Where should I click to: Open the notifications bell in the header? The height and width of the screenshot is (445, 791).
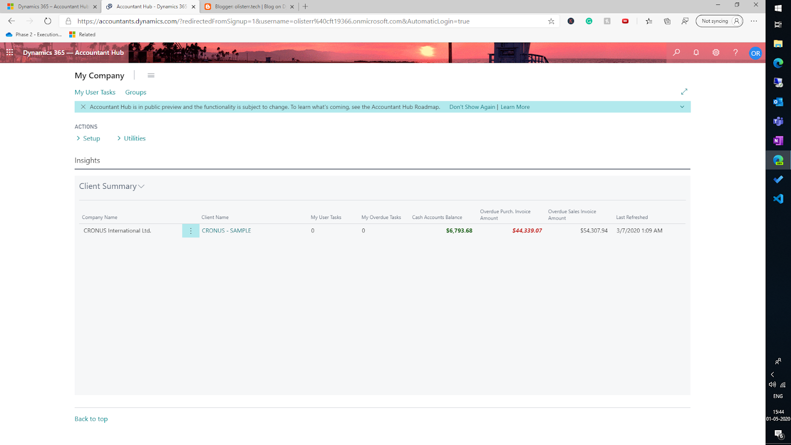pyautogui.click(x=696, y=52)
